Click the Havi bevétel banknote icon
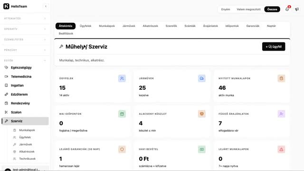 pyautogui.click(x=201, y=149)
